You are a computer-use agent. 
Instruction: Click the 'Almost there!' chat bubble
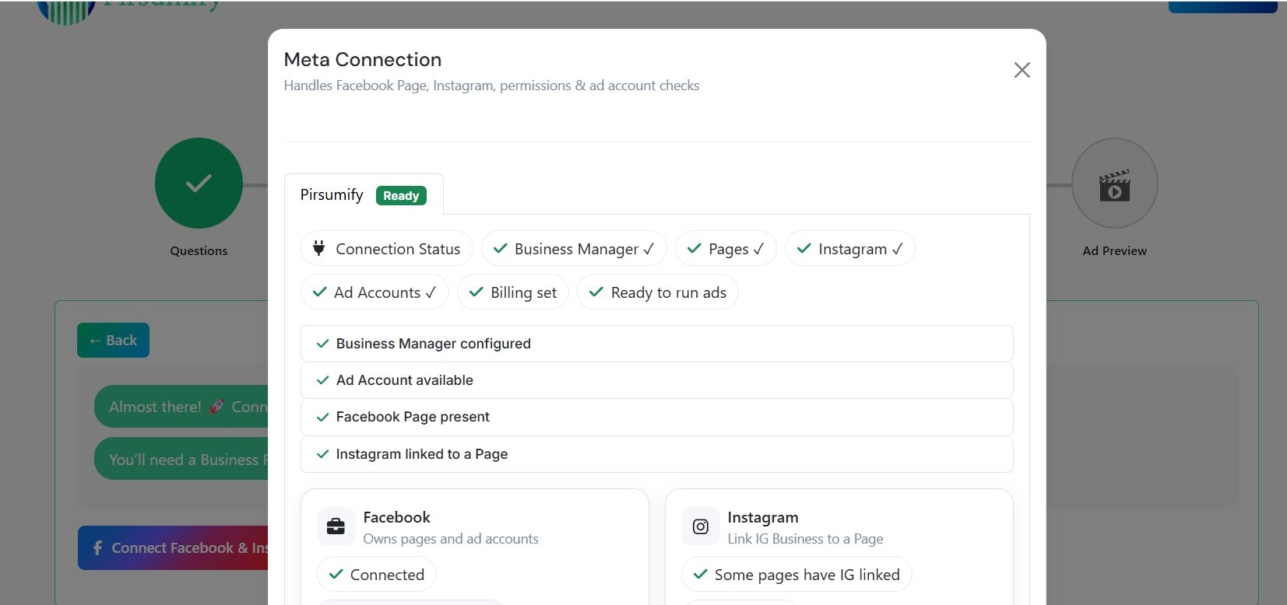click(181, 407)
